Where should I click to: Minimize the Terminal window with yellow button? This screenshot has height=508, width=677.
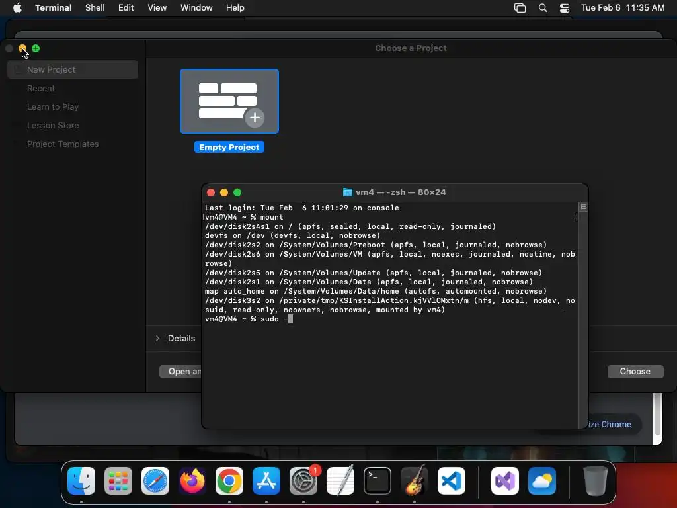pyautogui.click(x=224, y=192)
